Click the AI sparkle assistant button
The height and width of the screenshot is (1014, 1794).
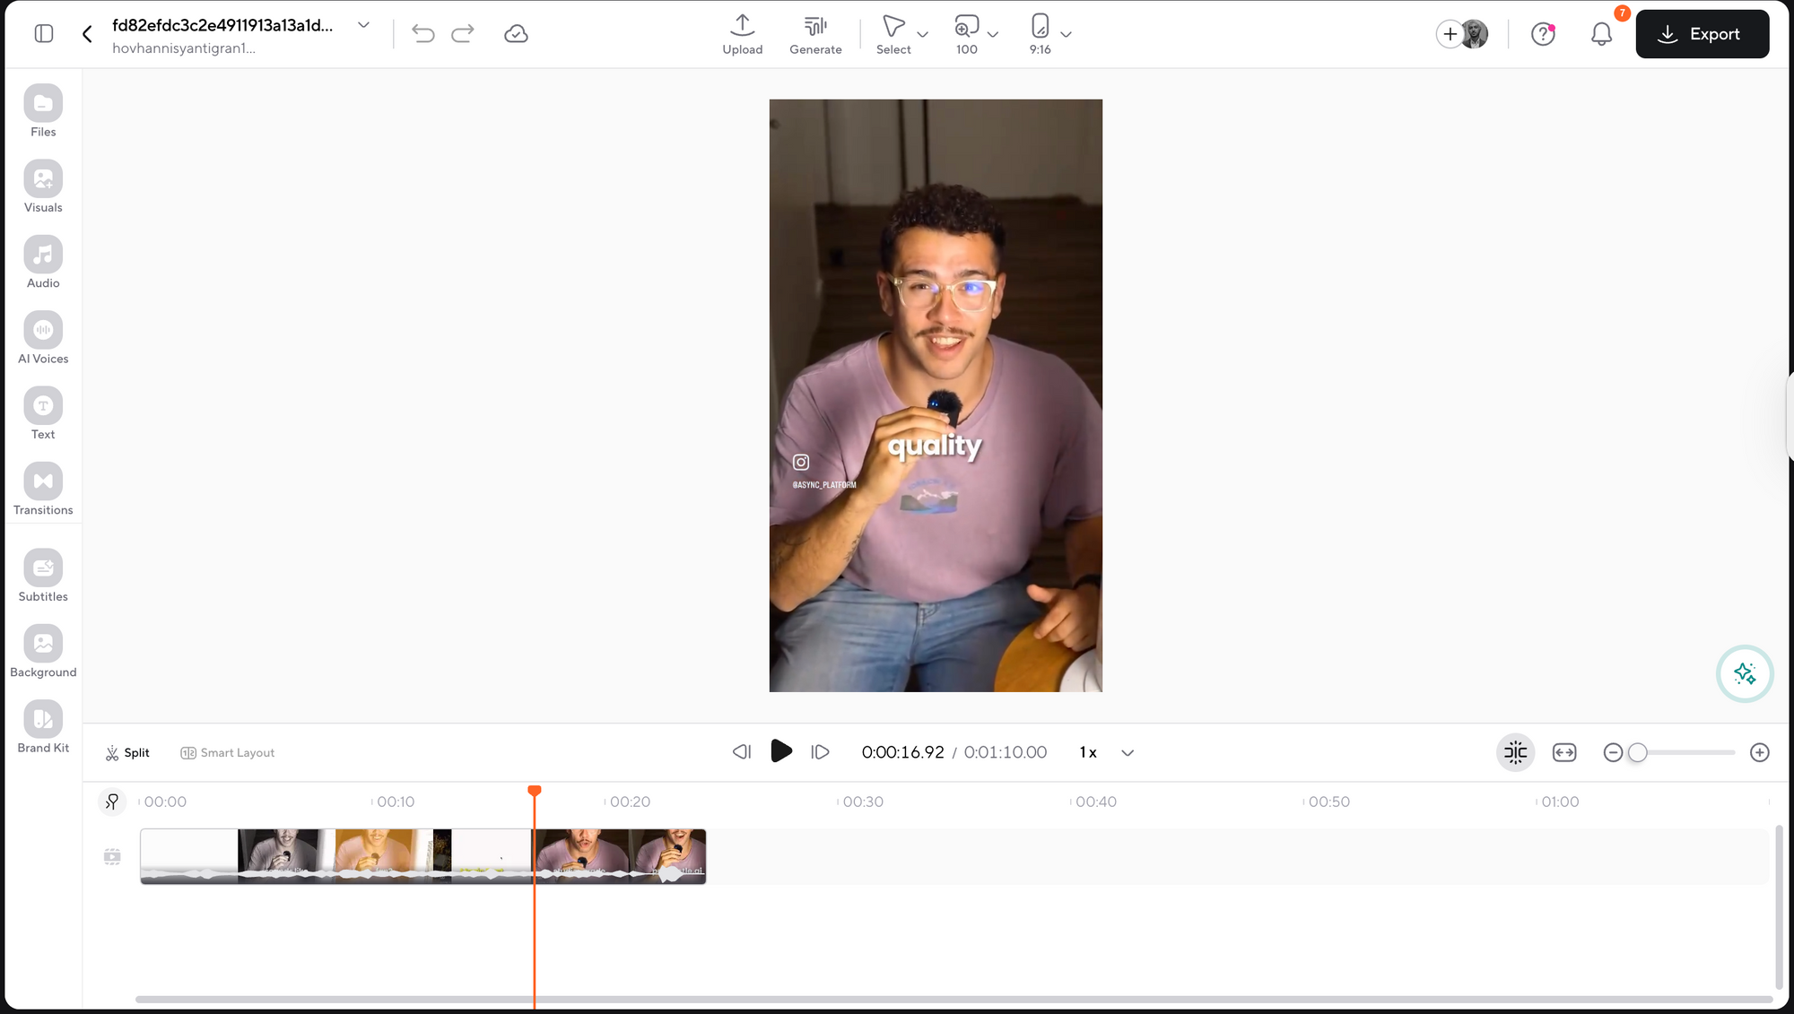(1744, 673)
